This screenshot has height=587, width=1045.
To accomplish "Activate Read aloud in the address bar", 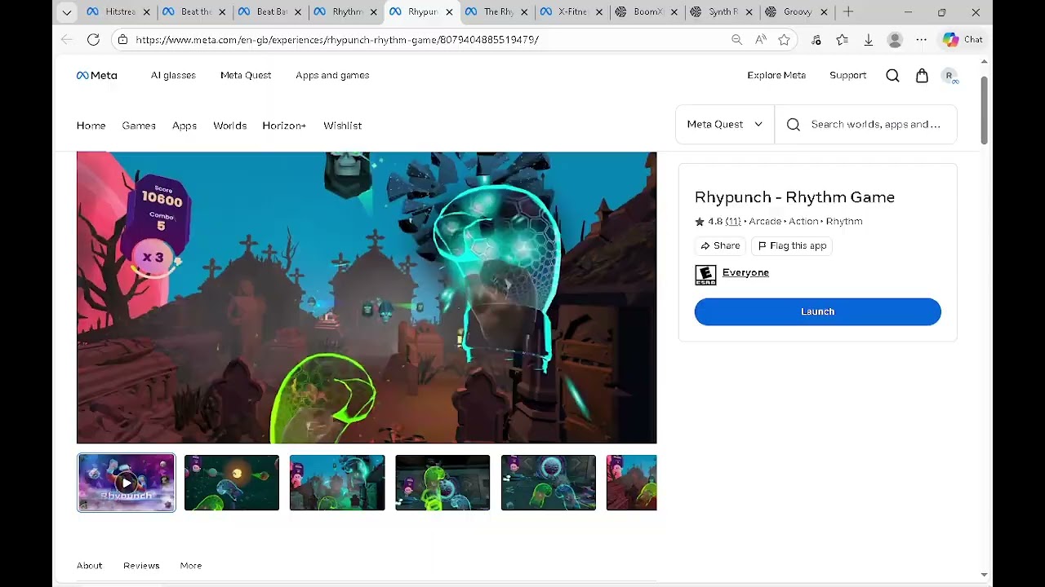I will click(x=761, y=39).
